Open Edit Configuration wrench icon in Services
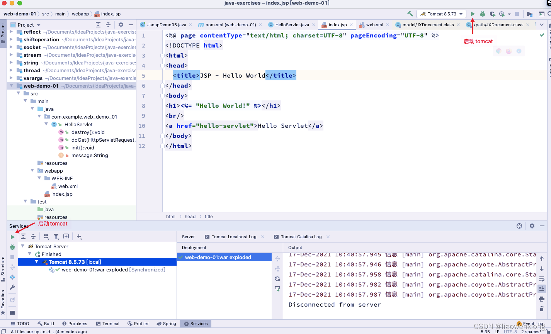Image resolution: width=551 pixels, height=334 pixels. click(12, 287)
